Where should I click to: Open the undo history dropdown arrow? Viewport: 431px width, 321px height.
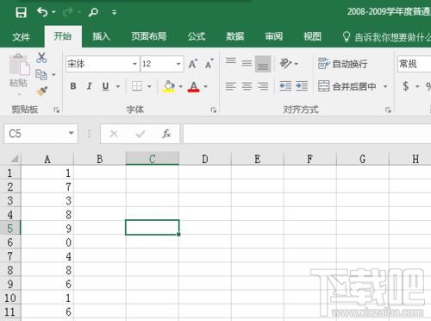point(53,12)
